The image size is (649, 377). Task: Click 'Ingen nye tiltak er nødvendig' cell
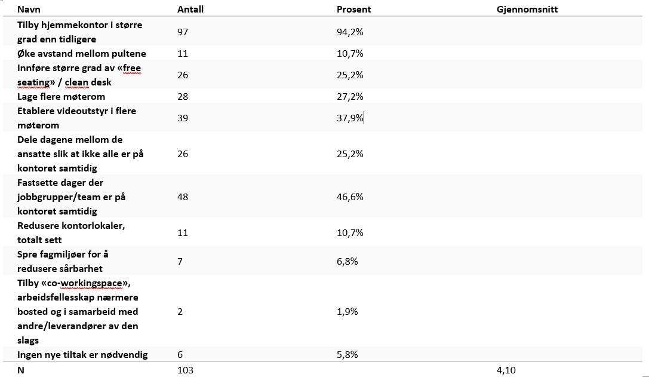click(82, 355)
